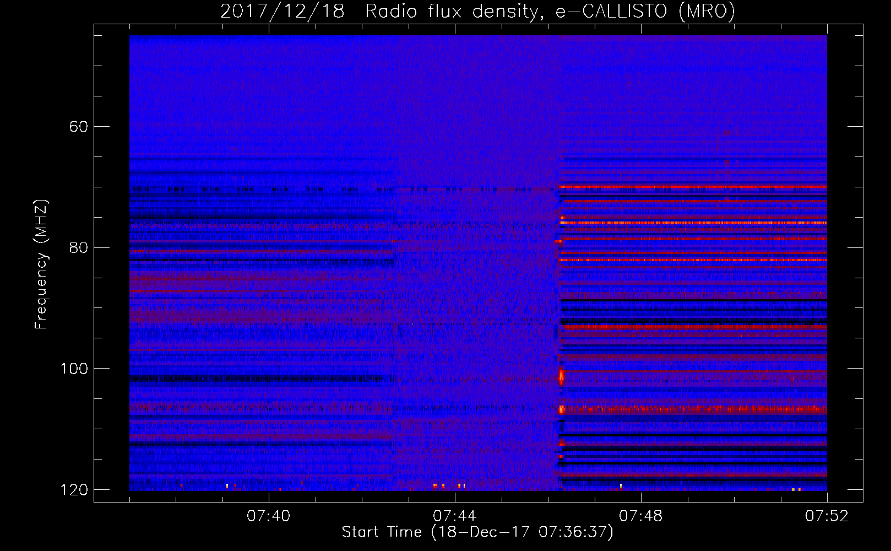Click the 80 frequency tick label
This screenshot has height=551, width=891.
[x=79, y=247]
